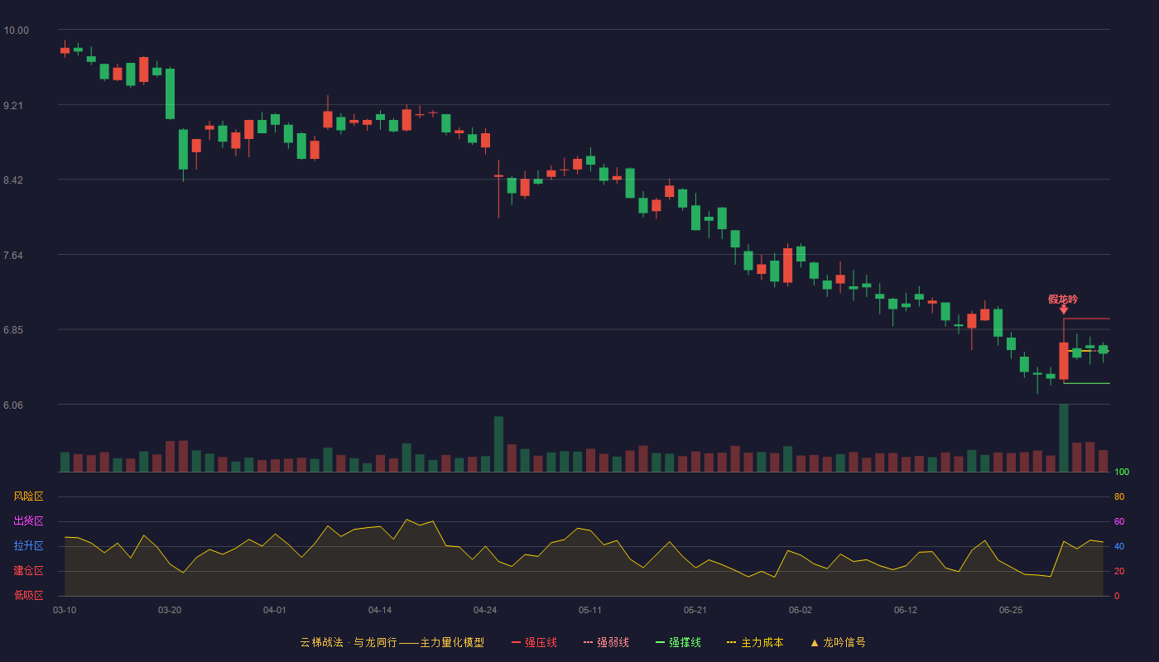The width and height of the screenshot is (1159, 662).
Task: Click the large red candlestick under 假龙吟
Action: (1064, 361)
